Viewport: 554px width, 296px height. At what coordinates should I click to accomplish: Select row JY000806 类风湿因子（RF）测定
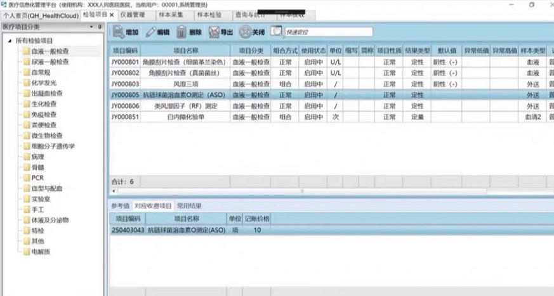pos(331,106)
